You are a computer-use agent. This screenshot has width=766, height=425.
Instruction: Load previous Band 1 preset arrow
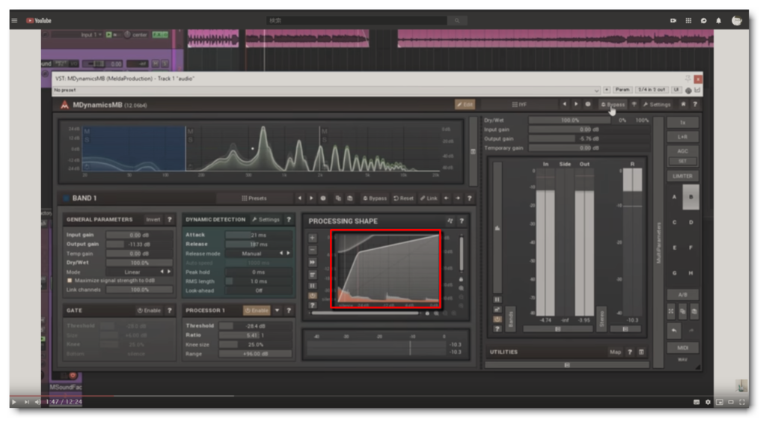coord(299,198)
